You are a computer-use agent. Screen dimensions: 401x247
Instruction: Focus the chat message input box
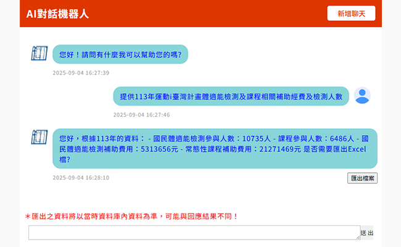pyautogui.click(x=194, y=233)
